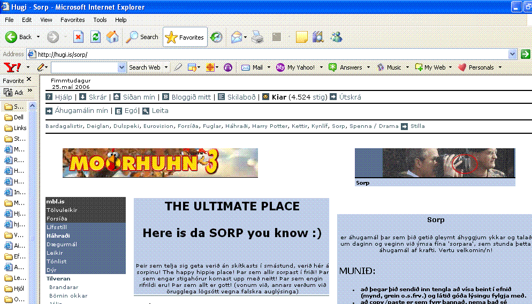Open the address bar dropdown
The height and width of the screenshot is (304, 532).
tap(512, 54)
